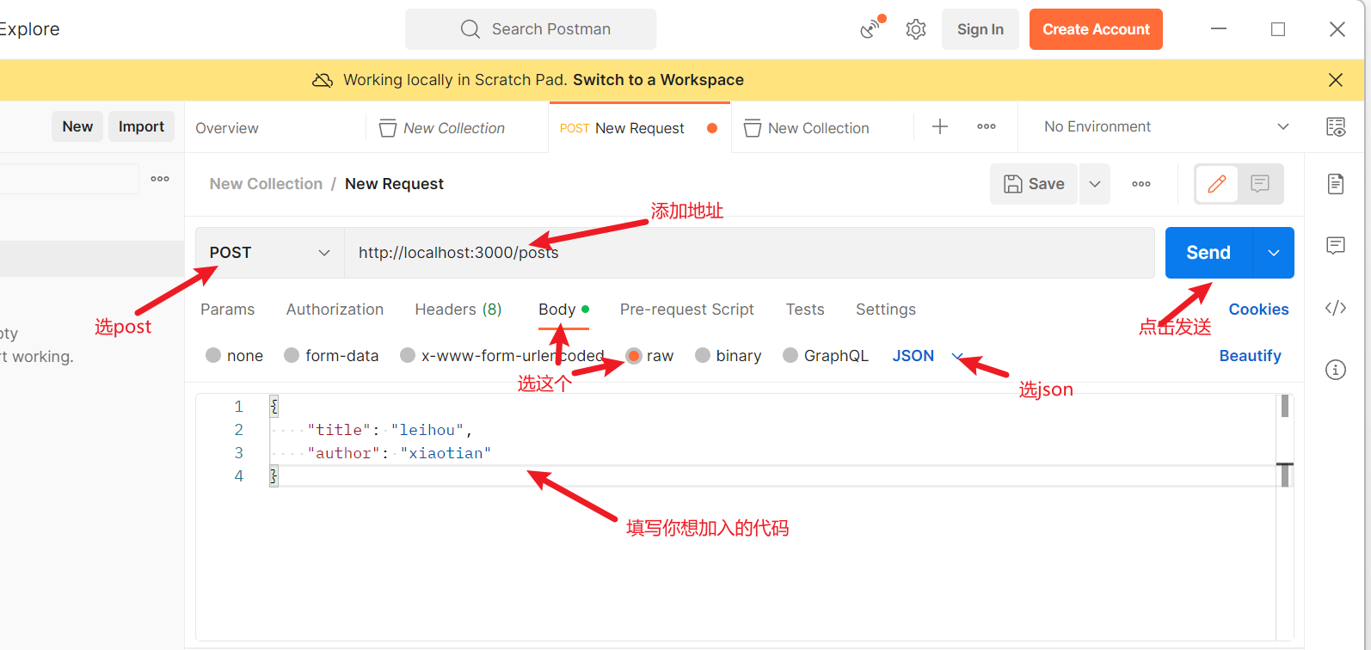Click the Send button
Screen dimensions: 1371x650
(x=1208, y=253)
